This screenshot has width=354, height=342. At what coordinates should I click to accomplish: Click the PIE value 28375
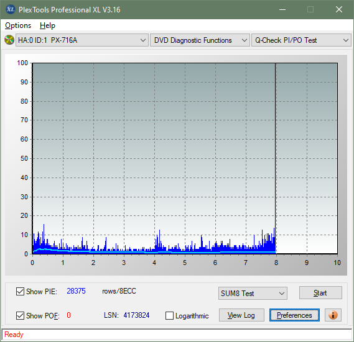(x=76, y=291)
